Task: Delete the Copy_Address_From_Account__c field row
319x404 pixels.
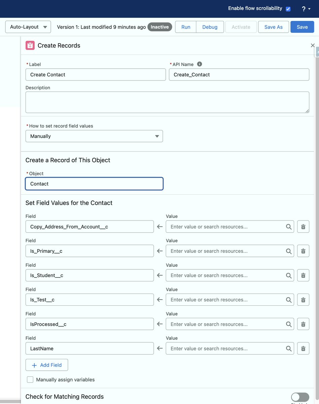Action: pyautogui.click(x=303, y=227)
